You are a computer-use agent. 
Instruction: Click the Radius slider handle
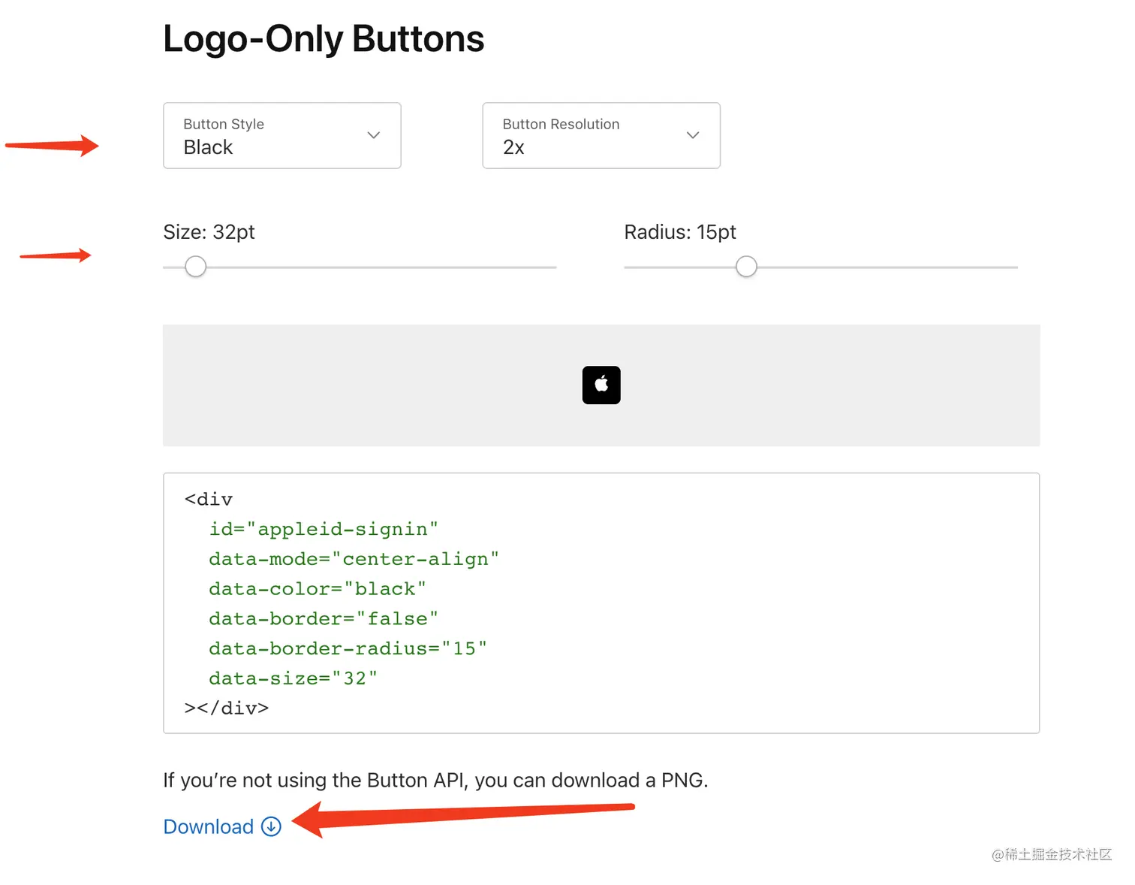pyautogui.click(x=746, y=267)
